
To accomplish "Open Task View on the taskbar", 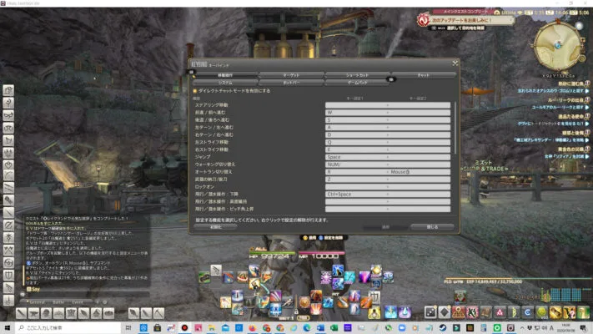I will [128, 327].
